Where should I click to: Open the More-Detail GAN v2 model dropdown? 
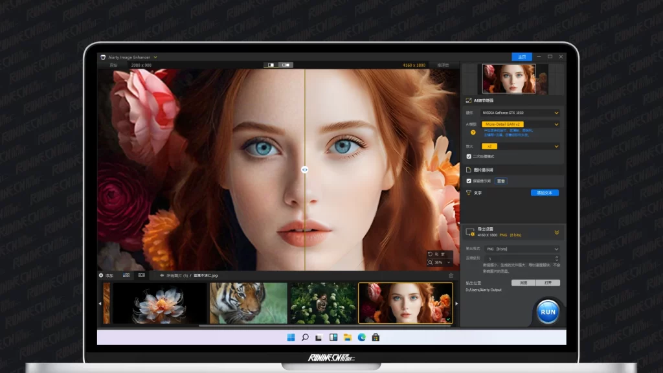(x=521, y=124)
